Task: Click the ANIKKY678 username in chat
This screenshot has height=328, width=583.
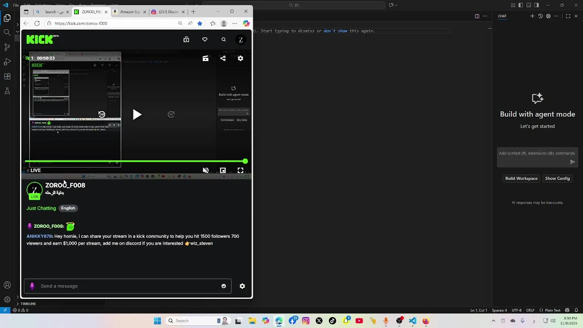Action: click(x=39, y=236)
